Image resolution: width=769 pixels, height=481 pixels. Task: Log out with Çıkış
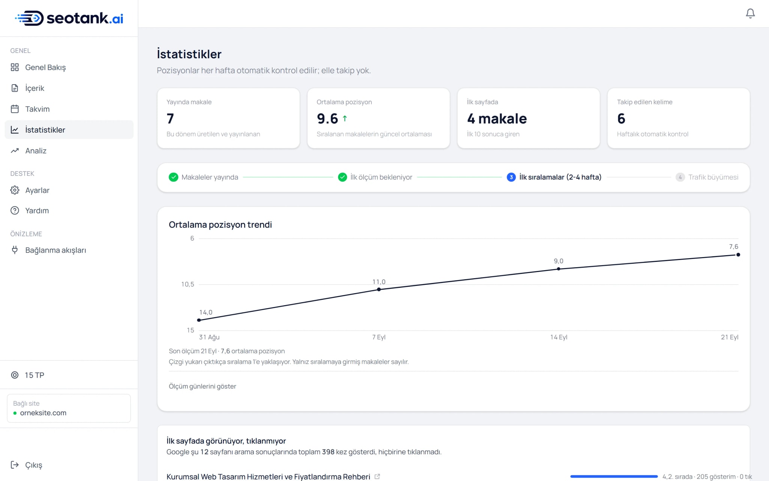pos(69,465)
